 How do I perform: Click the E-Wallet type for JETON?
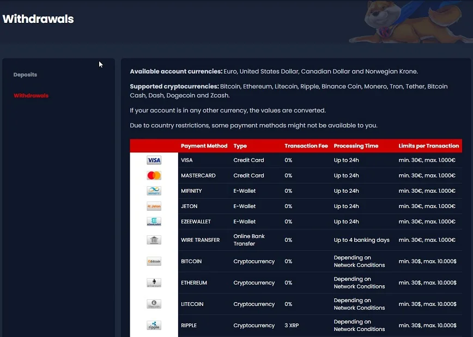(x=244, y=206)
